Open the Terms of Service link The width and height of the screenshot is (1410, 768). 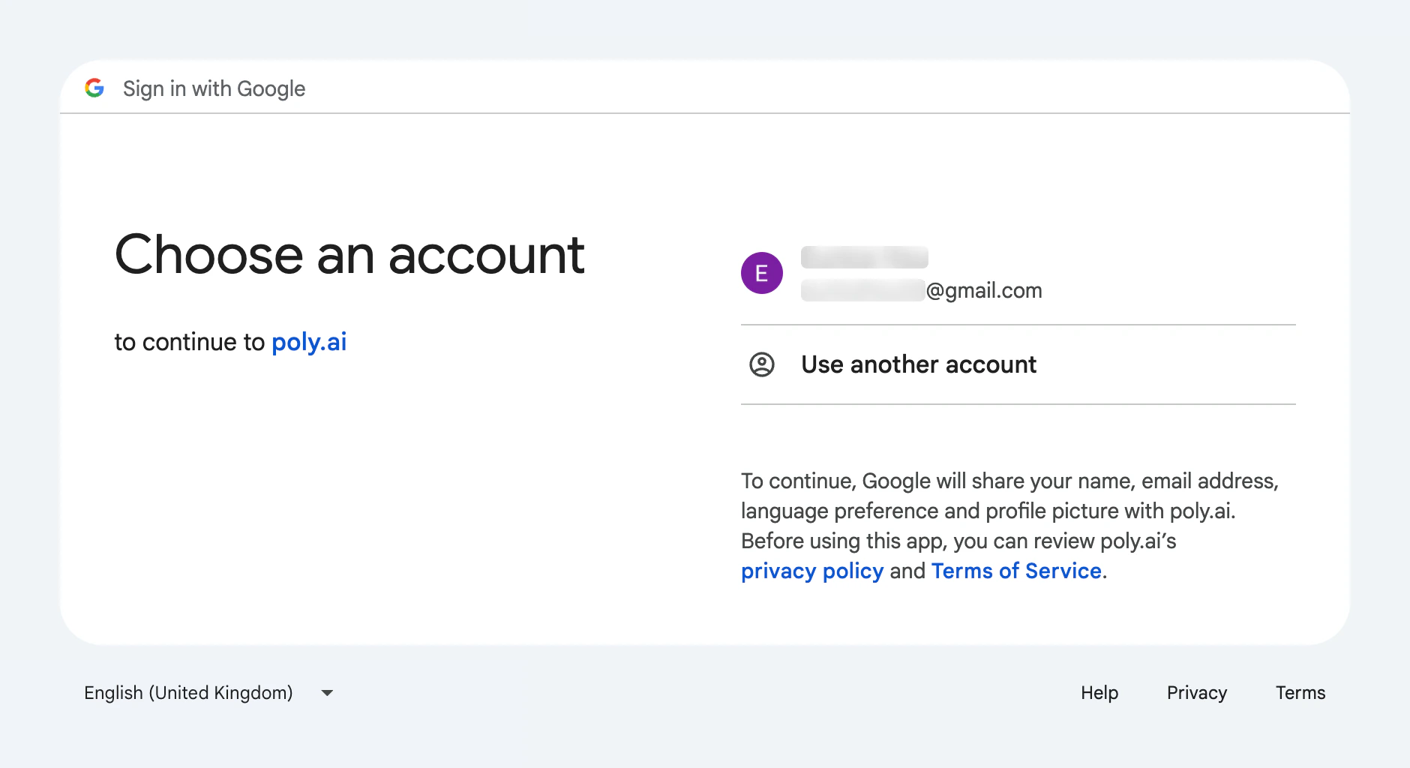tap(1015, 571)
